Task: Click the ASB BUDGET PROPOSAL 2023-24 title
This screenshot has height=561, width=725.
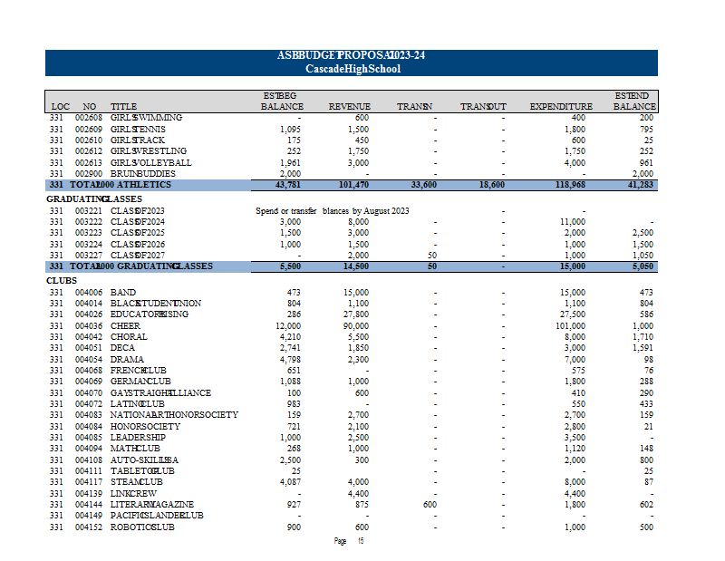Action: [x=351, y=55]
